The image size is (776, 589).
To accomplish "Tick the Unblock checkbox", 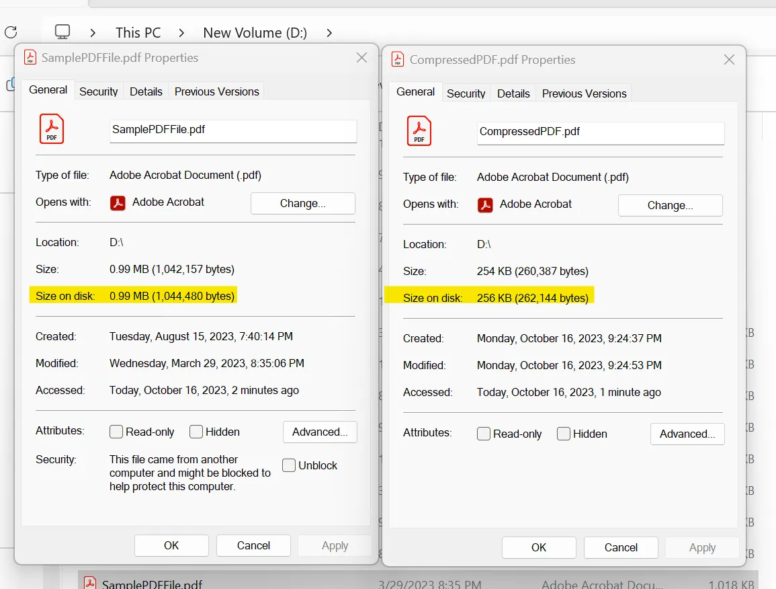I will point(289,465).
